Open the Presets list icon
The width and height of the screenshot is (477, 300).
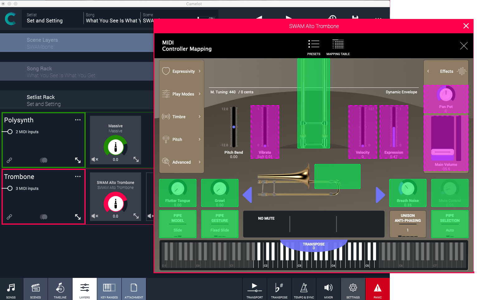pos(314,44)
